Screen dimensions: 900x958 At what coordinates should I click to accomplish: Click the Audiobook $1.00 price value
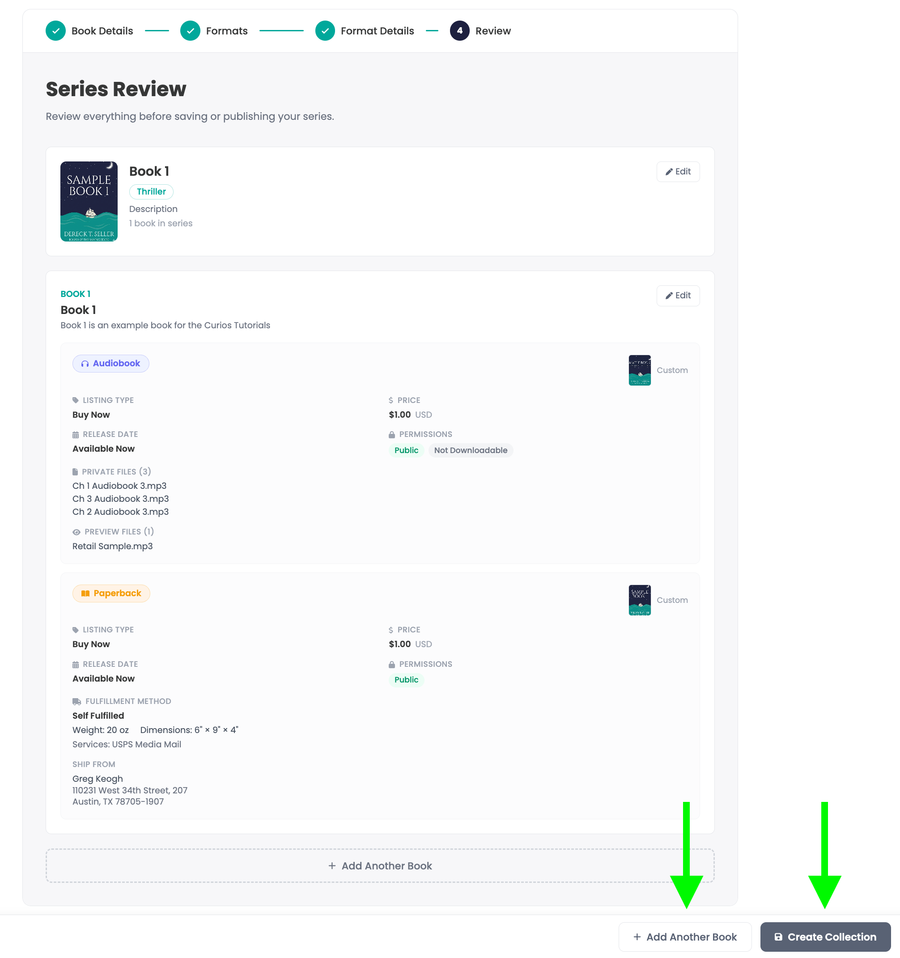(399, 415)
